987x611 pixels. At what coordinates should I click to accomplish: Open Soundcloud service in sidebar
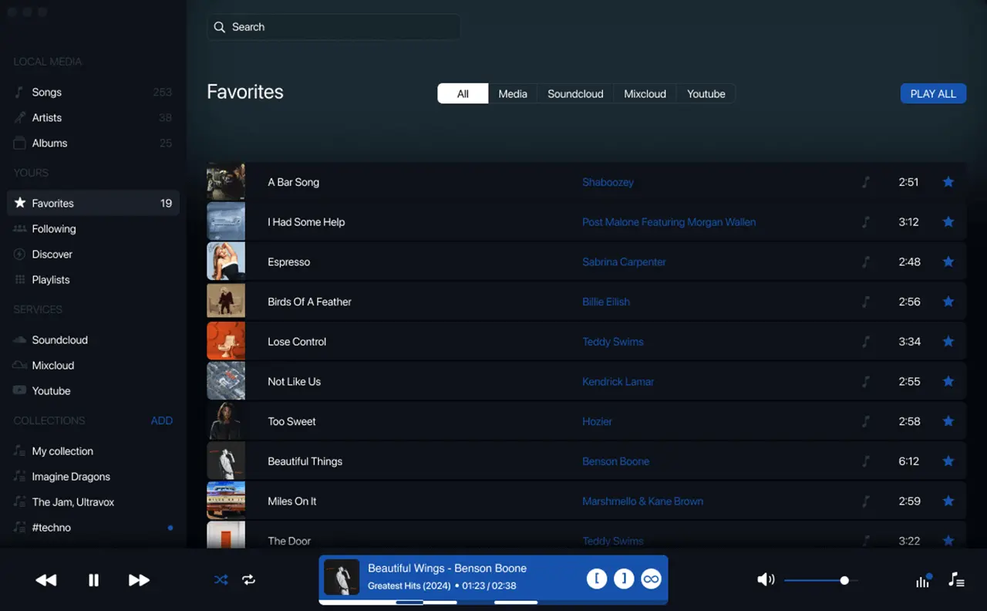pyautogui.click(x=93, y=339)
